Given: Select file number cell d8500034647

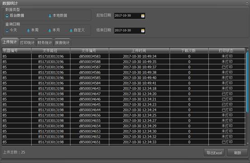Looking at the screenshot, I should click(90, 94).
